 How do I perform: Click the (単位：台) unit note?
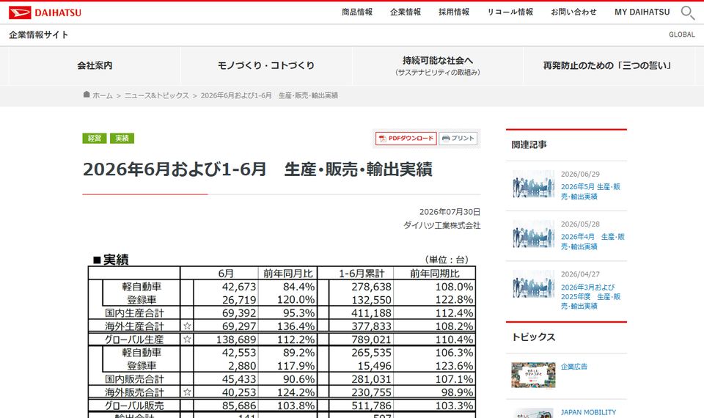446,260
